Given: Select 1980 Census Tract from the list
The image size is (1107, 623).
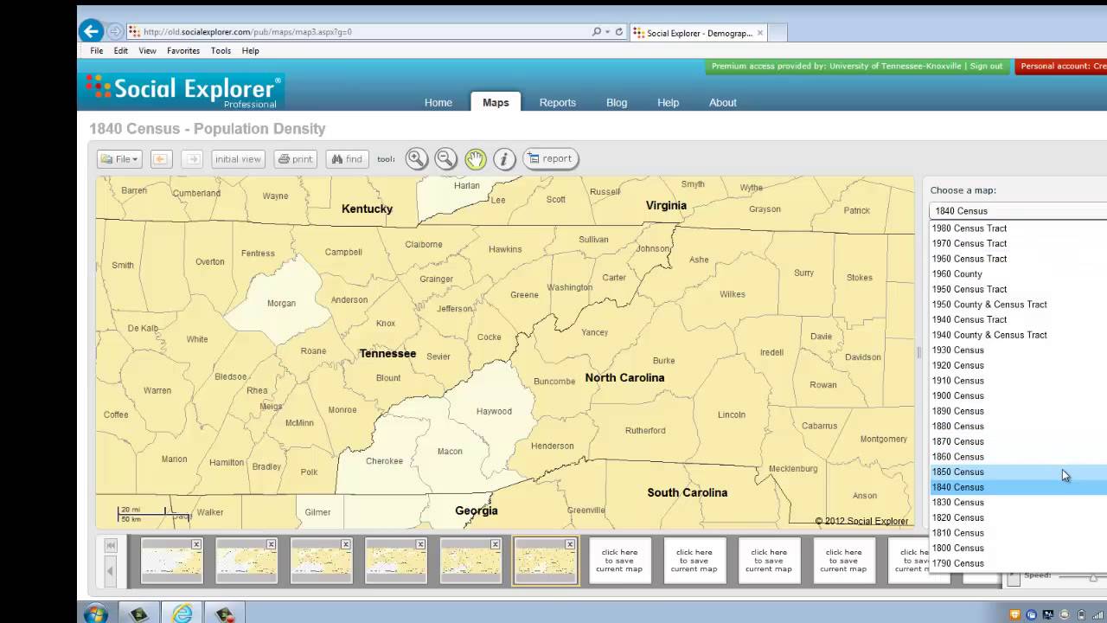Looking at the screenshot, I should (x=1019, y=228).
